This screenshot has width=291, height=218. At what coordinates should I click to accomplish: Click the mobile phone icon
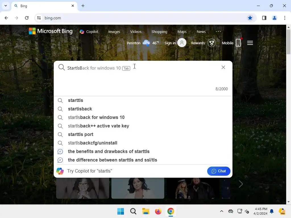pos(238,43)
